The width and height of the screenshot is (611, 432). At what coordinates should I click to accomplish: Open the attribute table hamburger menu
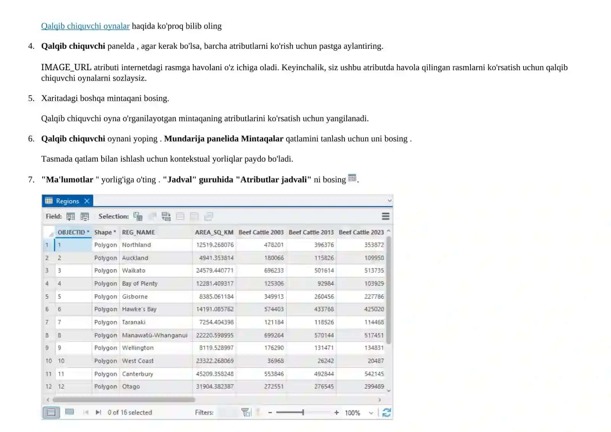[x=386, y=217]
